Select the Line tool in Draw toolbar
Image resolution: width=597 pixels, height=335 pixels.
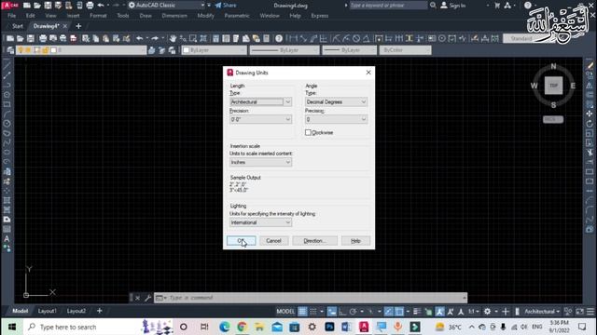(7, 66)
